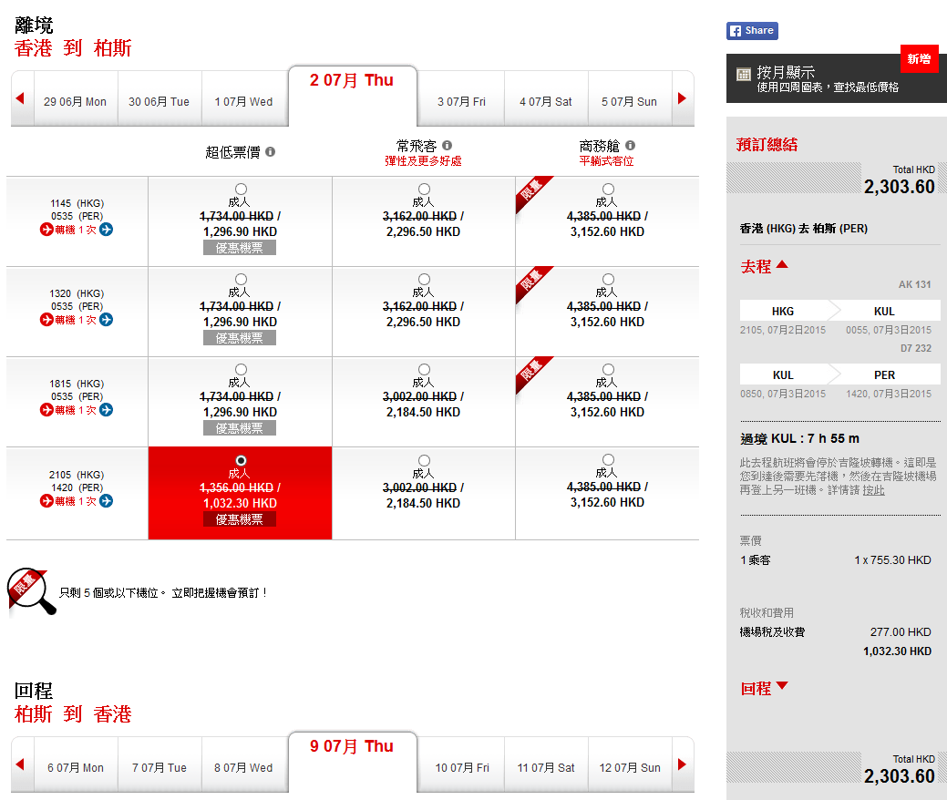Image resolution: width=947 pixels, height=800 pixels.
Task: Select 1320 flight 常飛客 2,296.50 HKD radio
Action: click(424, 279)
